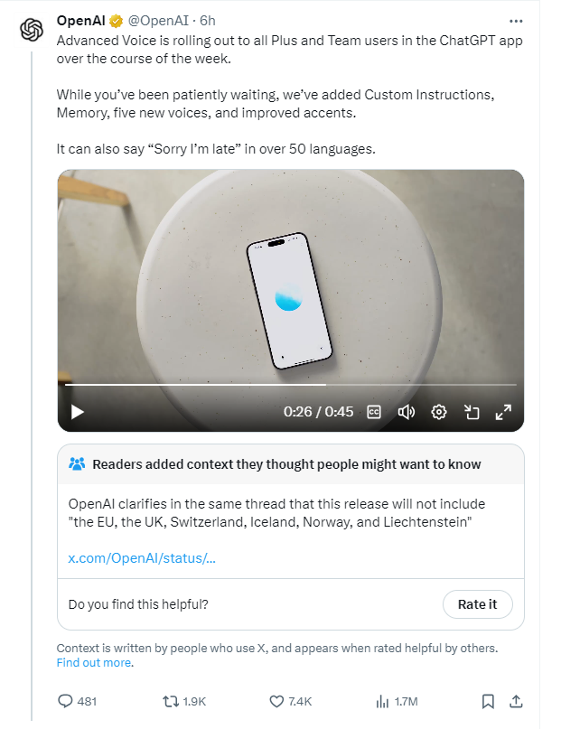Open video settings gear
This screenshot has width=561, height=729.
pyautogui.click(x=439, y=412)
